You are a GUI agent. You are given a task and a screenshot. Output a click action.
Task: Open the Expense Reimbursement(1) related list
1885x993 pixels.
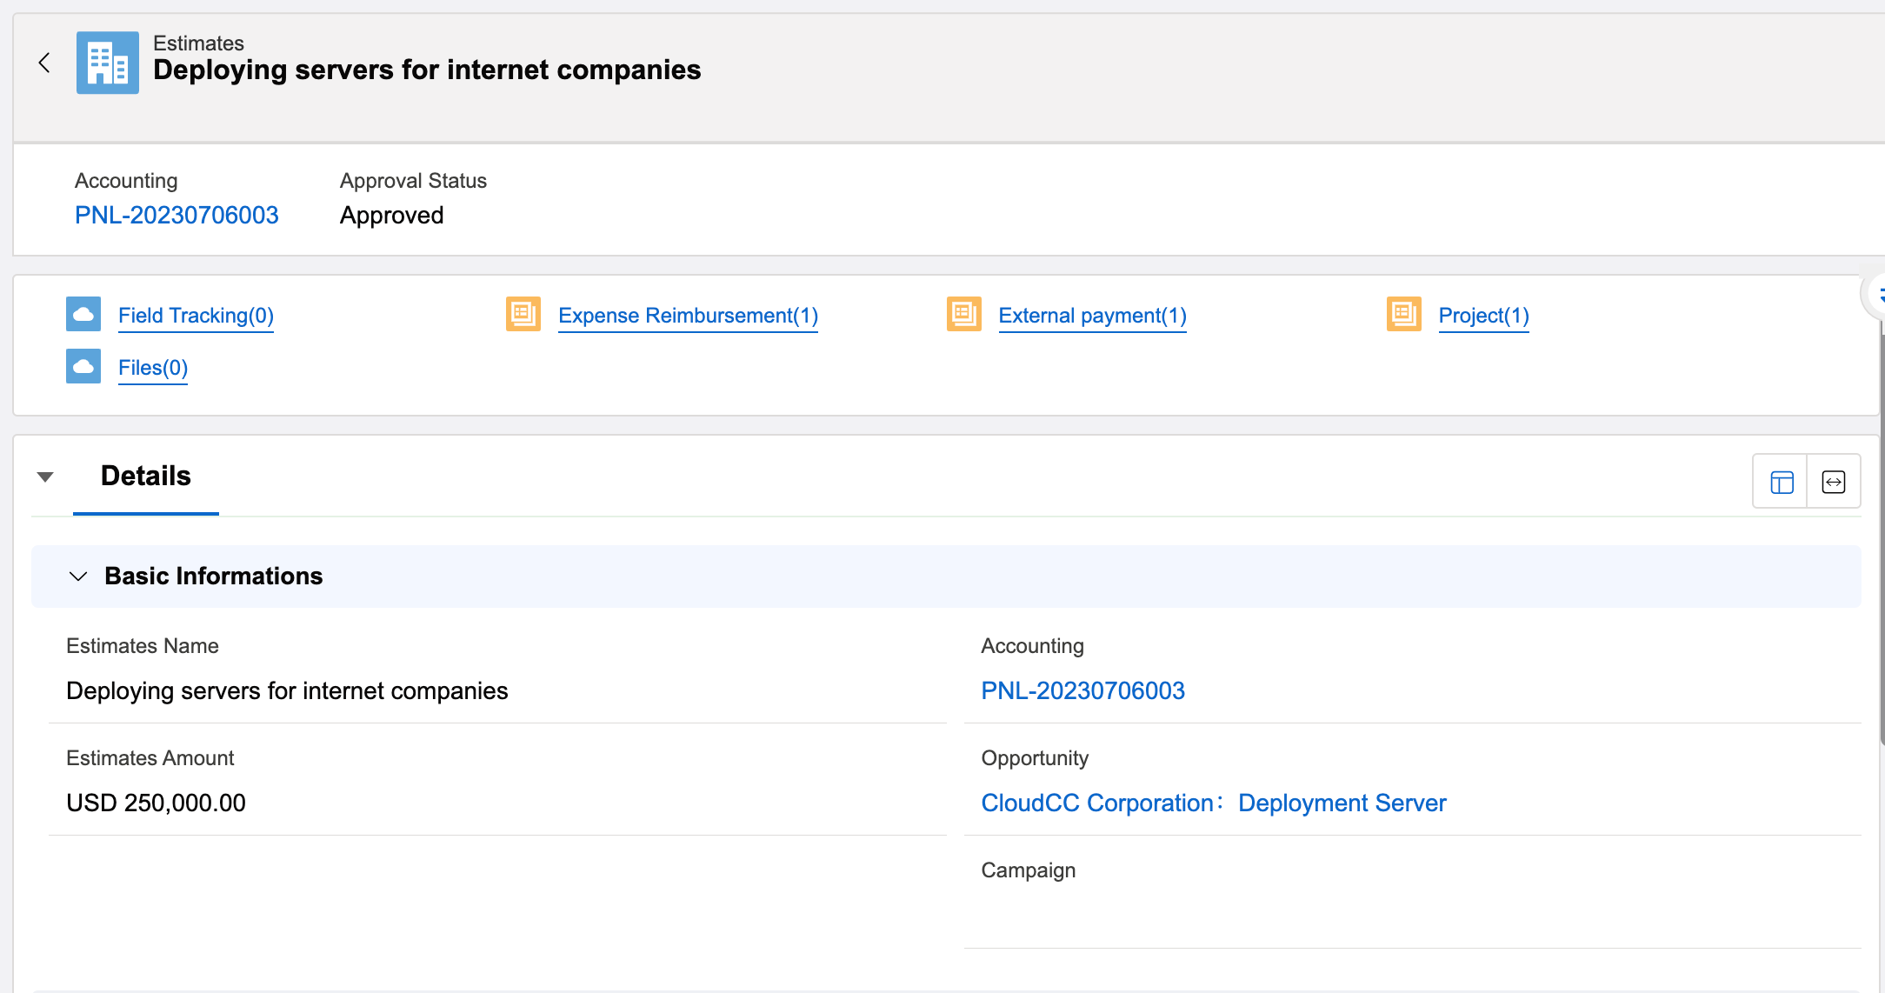click(x=688, y=316)
